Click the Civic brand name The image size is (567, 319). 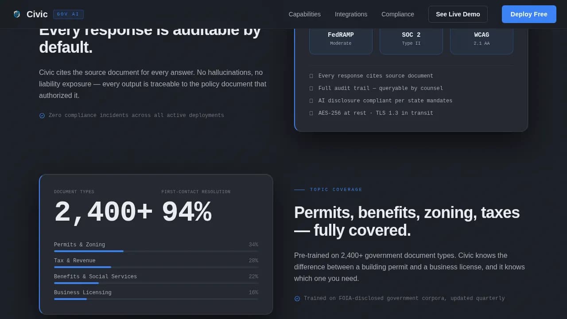[x=37, y=14]
